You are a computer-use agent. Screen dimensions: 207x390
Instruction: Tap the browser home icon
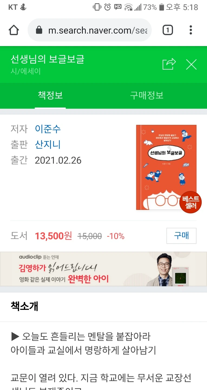(x=14, y=30)
